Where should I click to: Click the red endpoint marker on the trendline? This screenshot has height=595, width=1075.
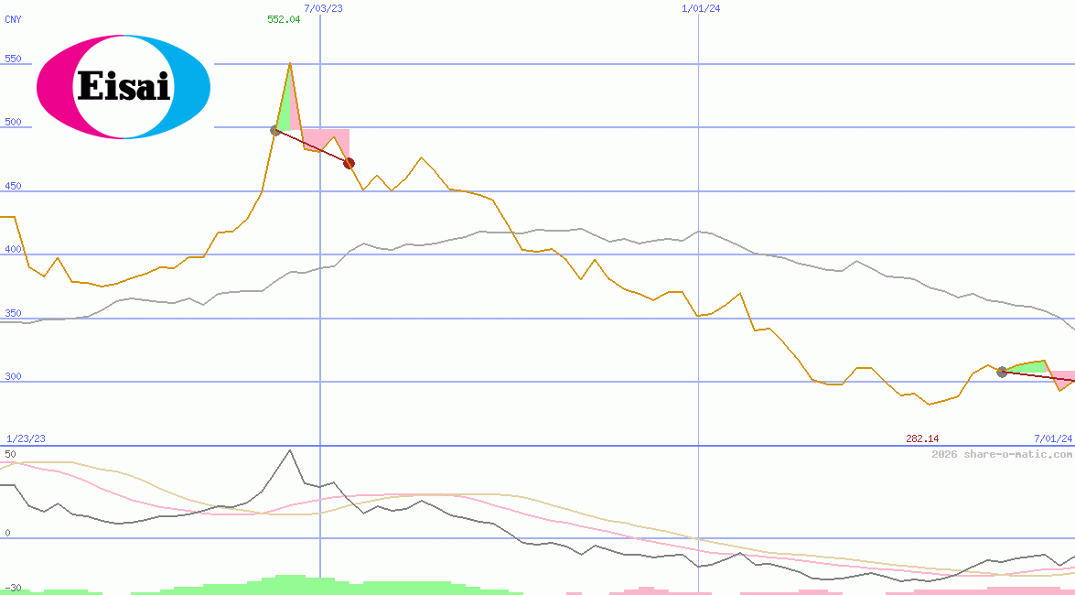point(349,162)
